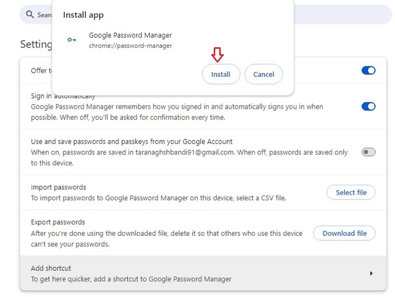Install the Google Password Manager app
The image size is (395, 297).
pos(221,74)
